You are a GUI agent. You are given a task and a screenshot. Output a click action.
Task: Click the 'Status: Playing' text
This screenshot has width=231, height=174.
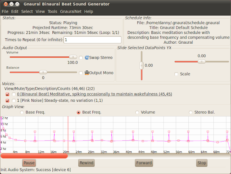coord(63,23)
